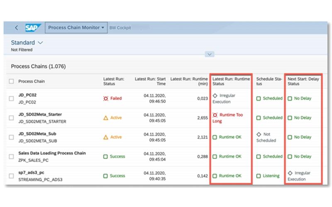Click the Failed status icon for JD_PC02
This screenshot has height=207, width=332.
(106, 99)
